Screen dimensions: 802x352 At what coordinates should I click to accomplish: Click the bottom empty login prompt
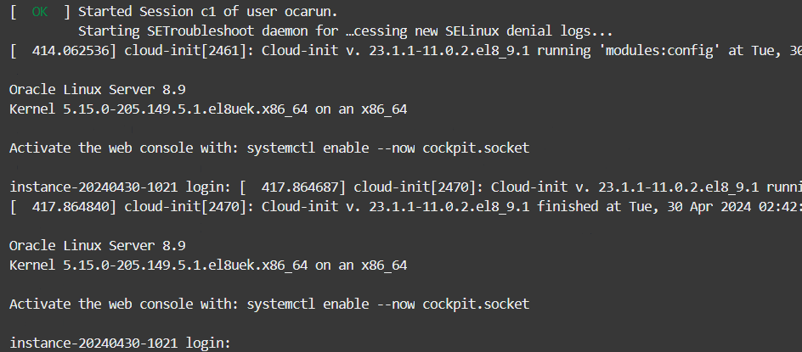pyautogui.click(x=119, y=343)
